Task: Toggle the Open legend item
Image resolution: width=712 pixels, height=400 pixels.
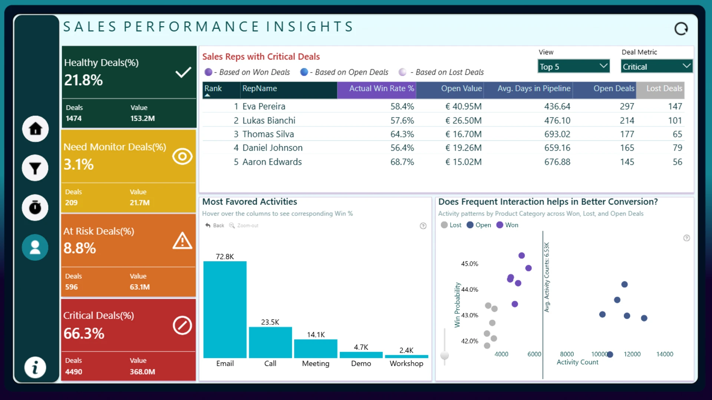Action: [x=478, y=225]
